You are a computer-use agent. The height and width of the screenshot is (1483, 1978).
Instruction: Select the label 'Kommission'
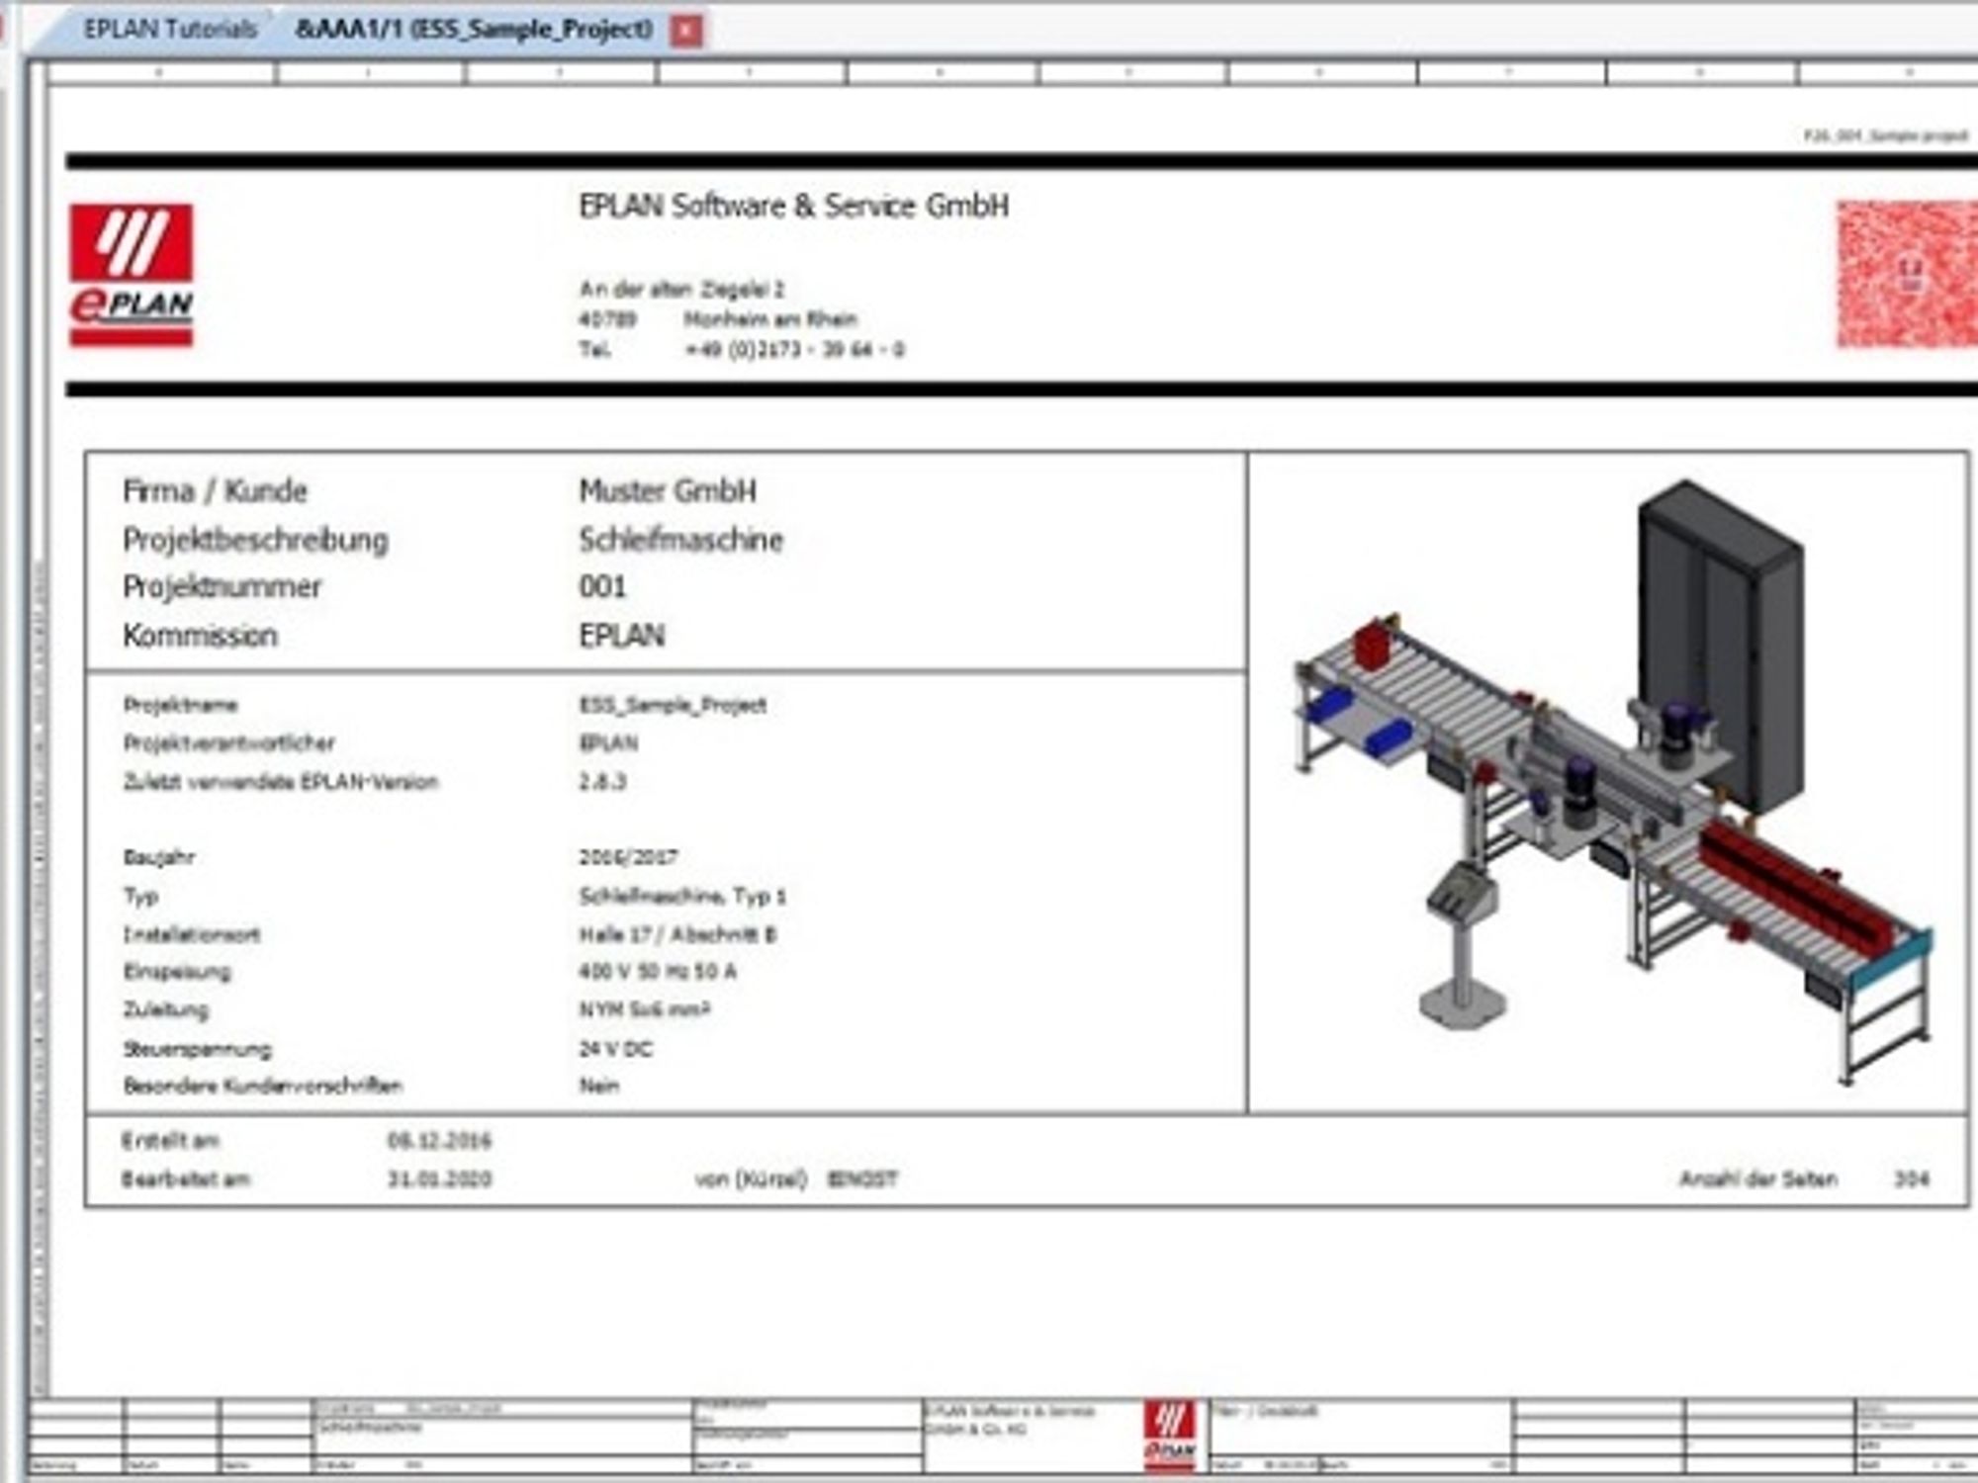point(200,635)
